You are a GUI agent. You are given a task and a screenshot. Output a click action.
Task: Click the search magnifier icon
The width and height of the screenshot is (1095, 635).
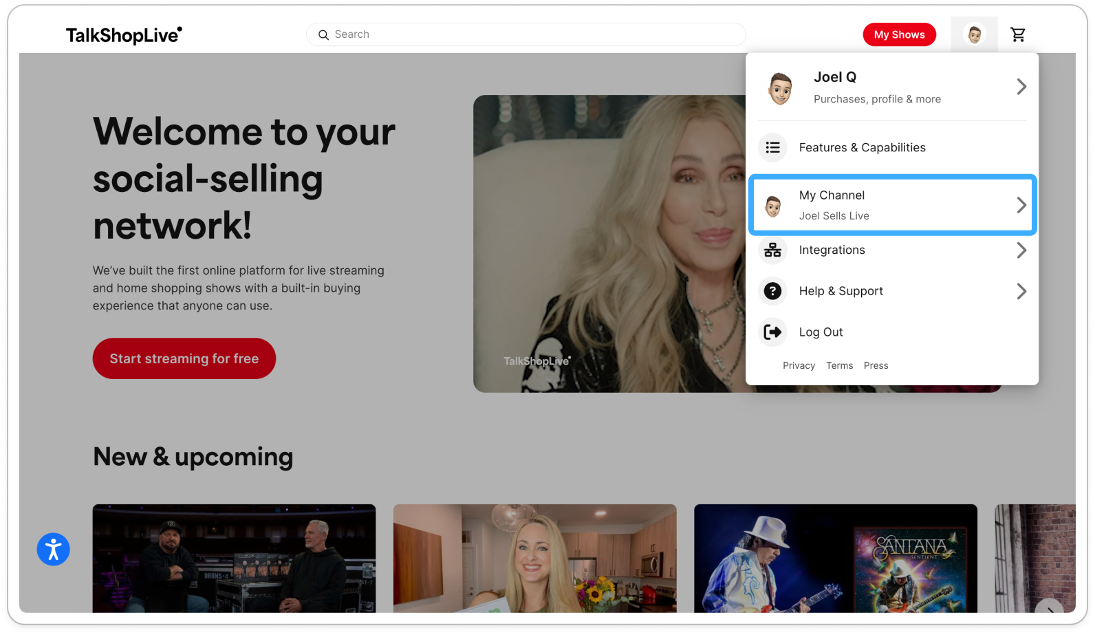(x=323, y=35)
